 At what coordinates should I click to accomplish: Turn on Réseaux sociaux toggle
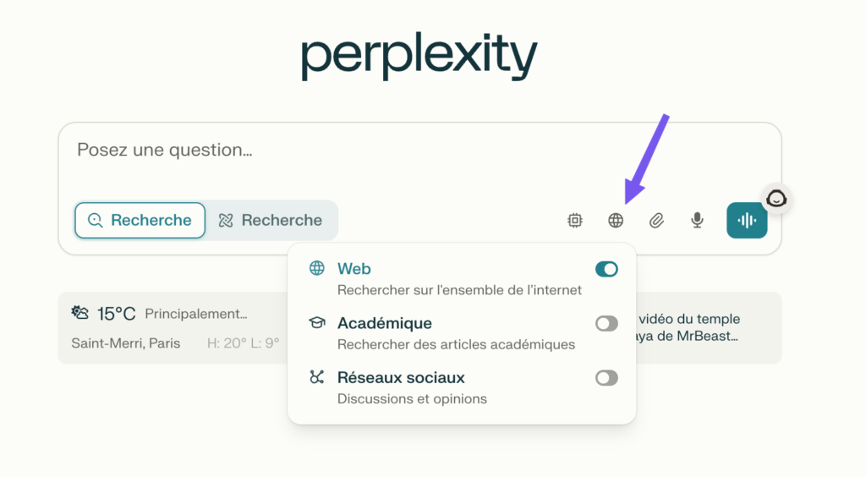pyautogui.click(x=606, y=377)
